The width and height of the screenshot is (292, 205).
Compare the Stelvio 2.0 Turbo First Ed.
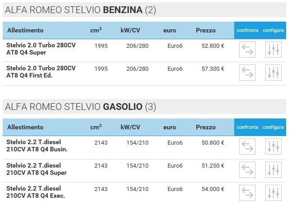(247, 73)
